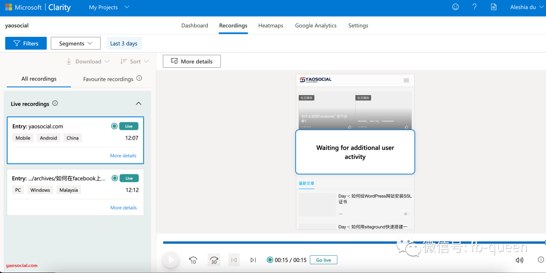Open the Download dropdown
The width and height of the screenshot is (546, 273).
point(88,61)
